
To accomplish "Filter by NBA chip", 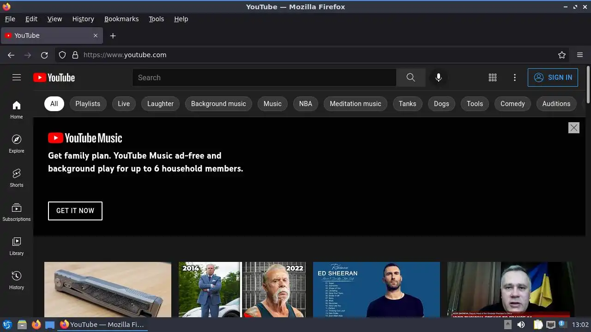I will point(306,104).
